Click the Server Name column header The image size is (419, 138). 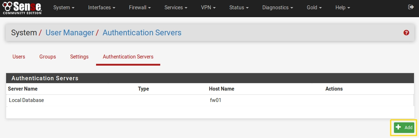tap(23, 89)
